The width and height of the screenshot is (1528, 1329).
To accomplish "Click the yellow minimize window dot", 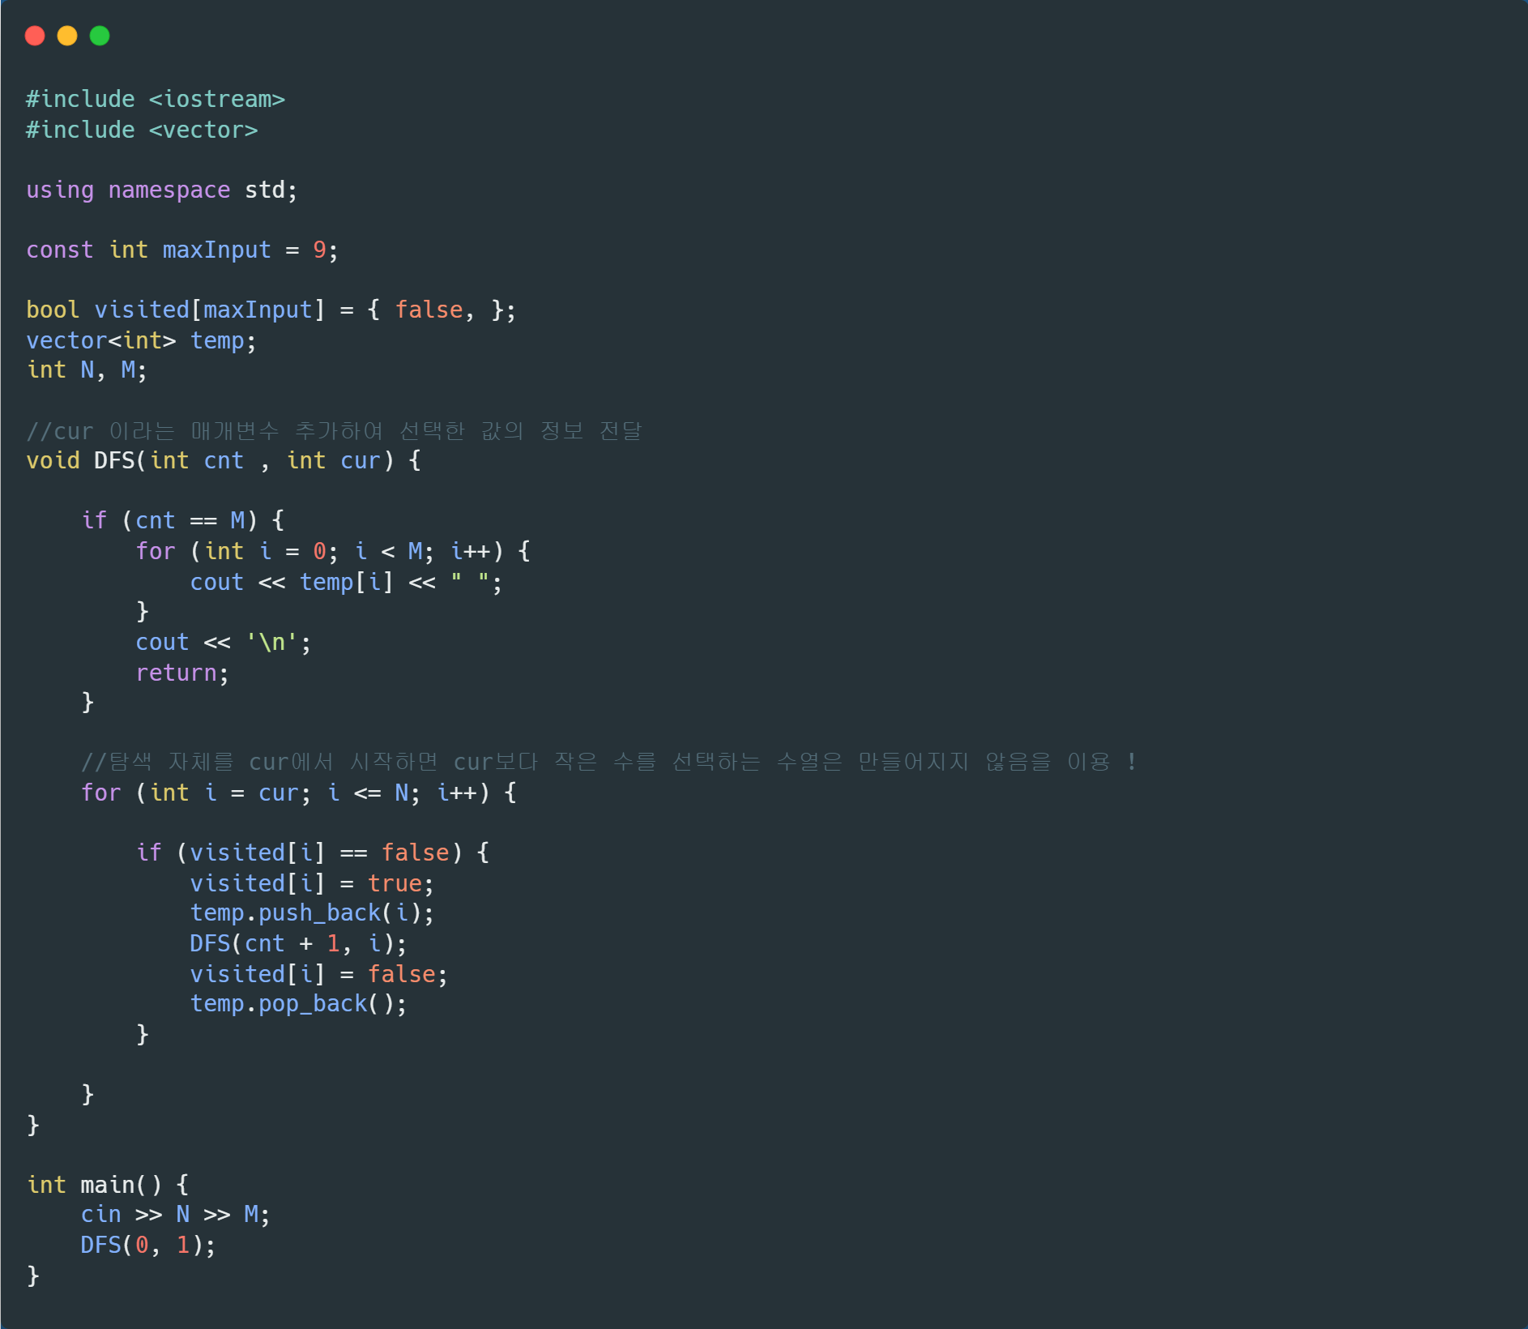I will [67, 36].
